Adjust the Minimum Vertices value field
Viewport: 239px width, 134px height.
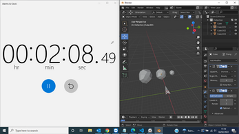click(x=227, y=80)
